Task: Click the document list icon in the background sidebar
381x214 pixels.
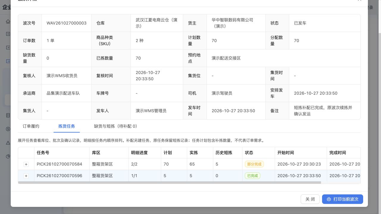Action: [8, 34]
